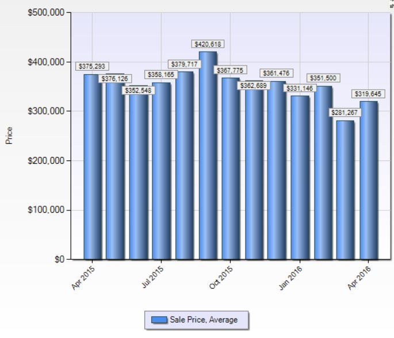This screenshot has height=338, width=394.
Task: Click the bar under $358,165 at Jul 2015
Action: [x=161, y=171]
